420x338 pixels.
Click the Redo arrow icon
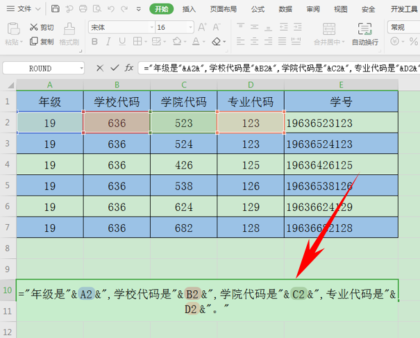[x=124, y=9]
